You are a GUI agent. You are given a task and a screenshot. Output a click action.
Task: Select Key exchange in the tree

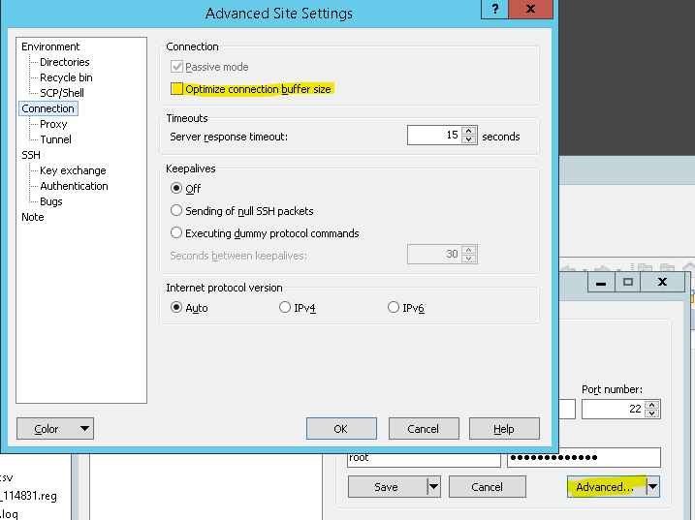(x=73, y=170)
